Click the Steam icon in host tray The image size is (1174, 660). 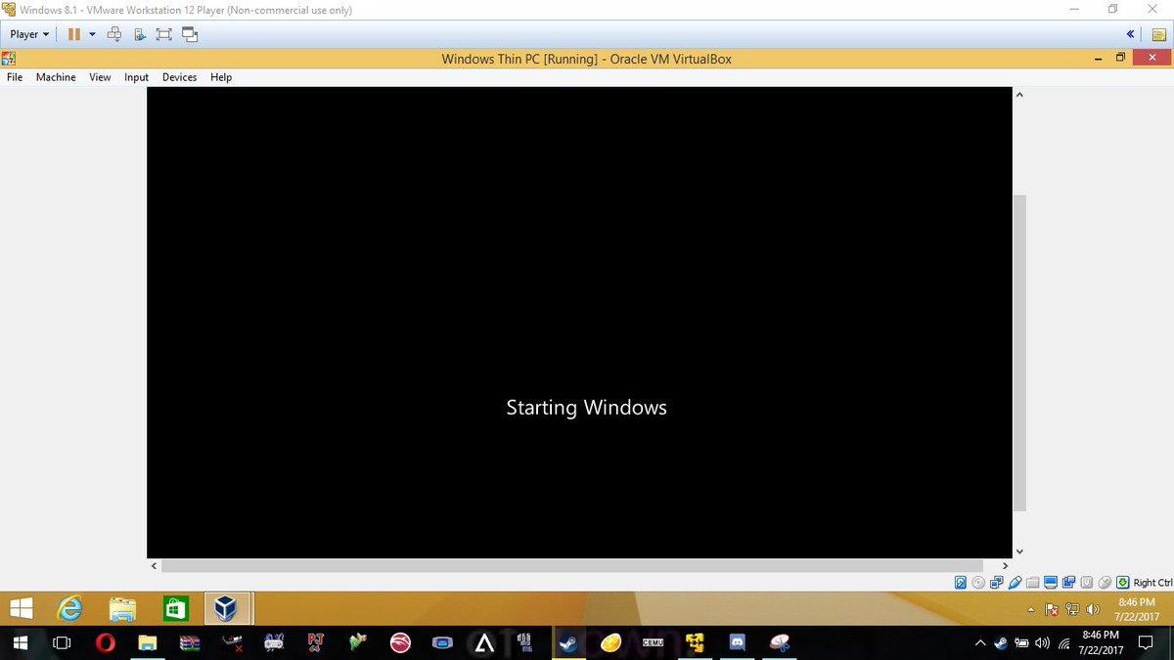(x=1000, y=643)
